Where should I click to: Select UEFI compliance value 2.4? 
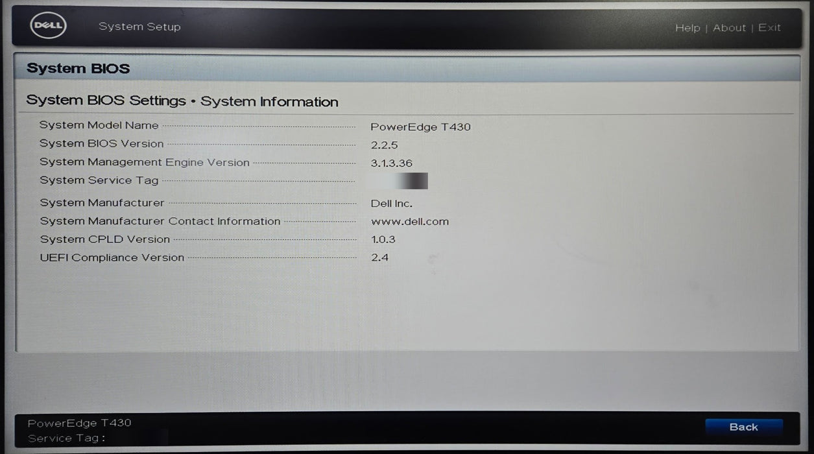pyautogui.click(x=380, y=258)
